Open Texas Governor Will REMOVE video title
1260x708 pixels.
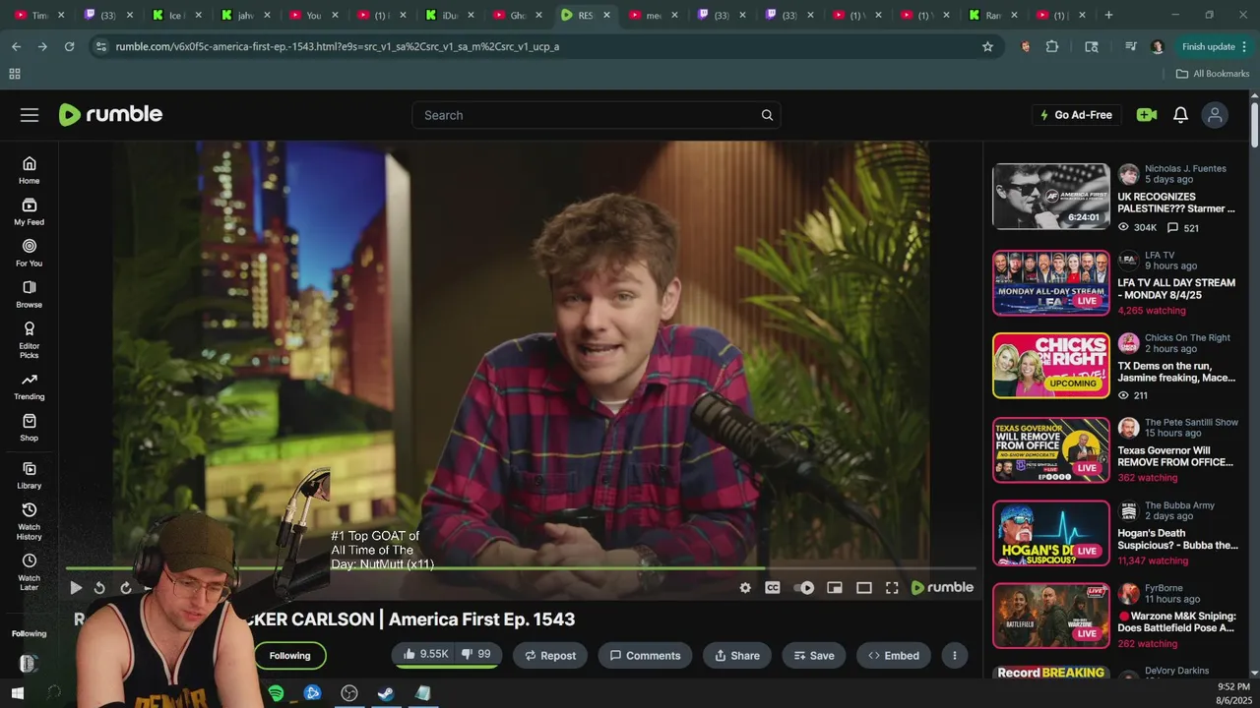1175,456
